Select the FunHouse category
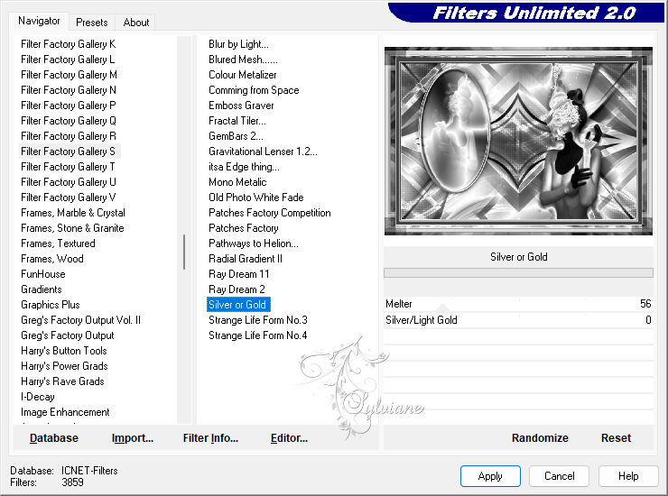Viewport: 668px width, 496px height. pos(43,274)
